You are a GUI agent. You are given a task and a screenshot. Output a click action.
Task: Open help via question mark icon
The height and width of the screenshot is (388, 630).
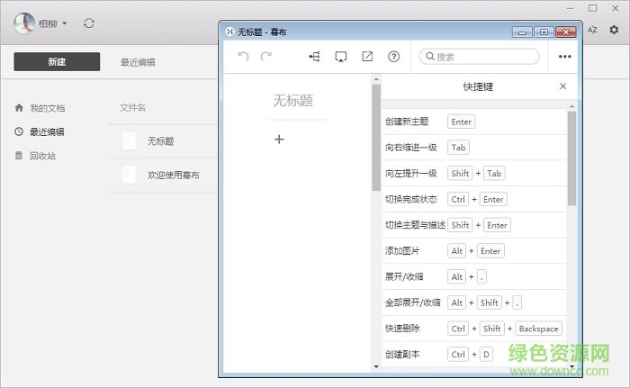tap(393, 57)
